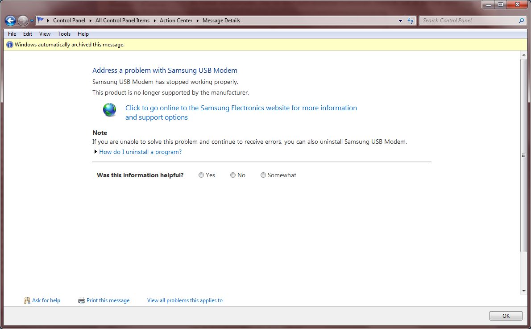Go to All Control Panel Items breadcrumb
The height and width of the screenshot is (329, 531).
coord(122,21)
